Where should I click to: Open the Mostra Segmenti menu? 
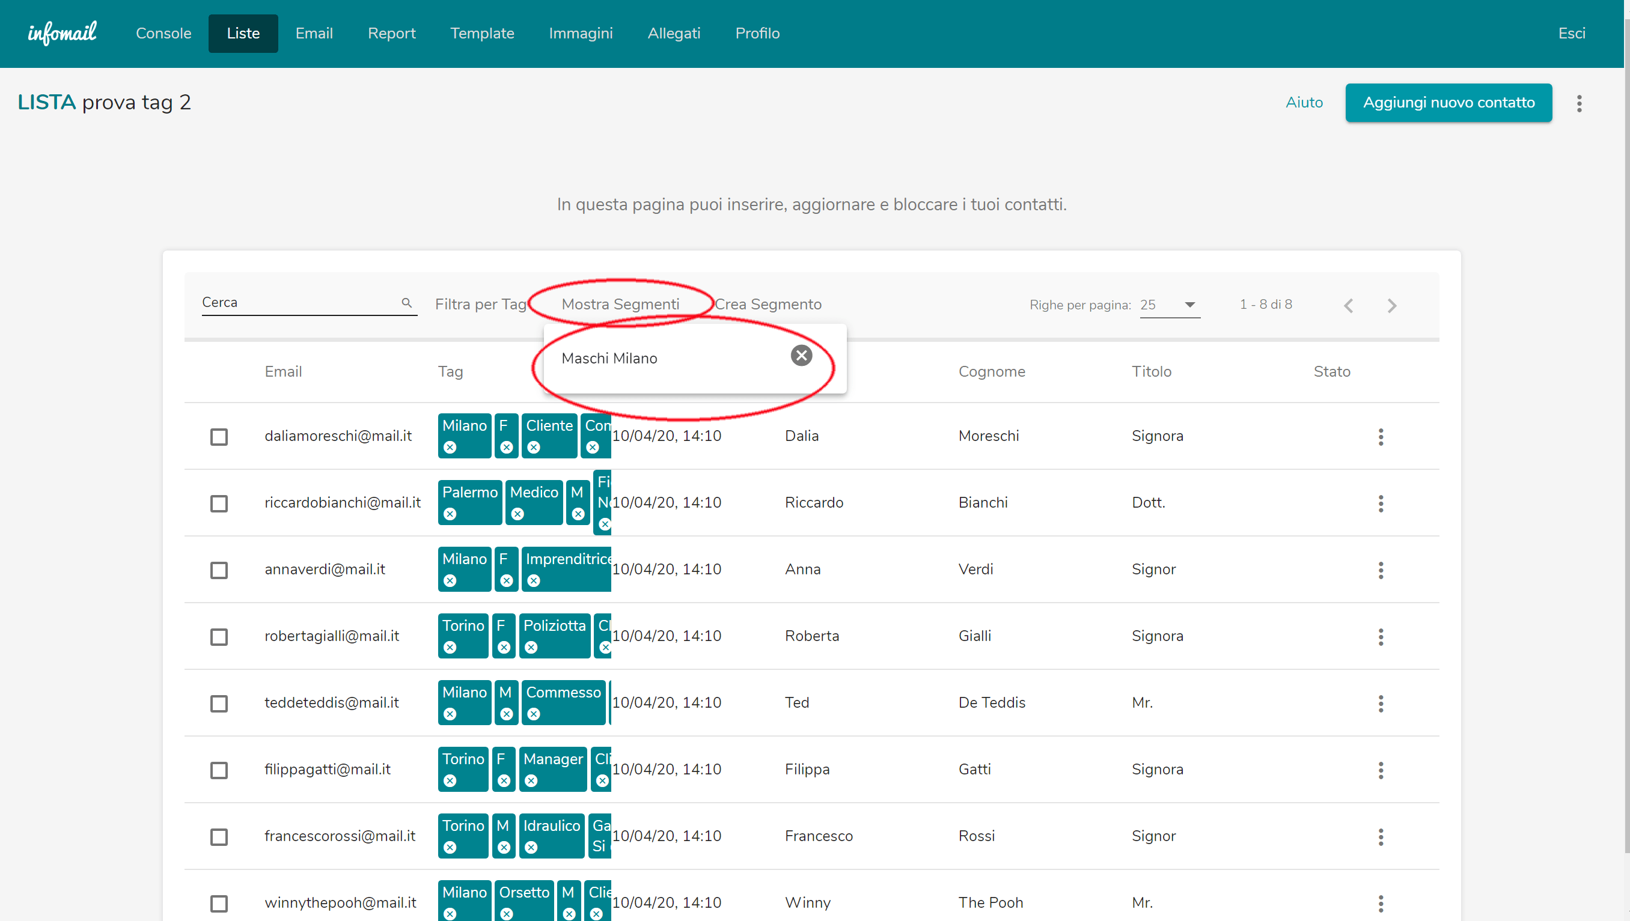click(x=619, y=303)
